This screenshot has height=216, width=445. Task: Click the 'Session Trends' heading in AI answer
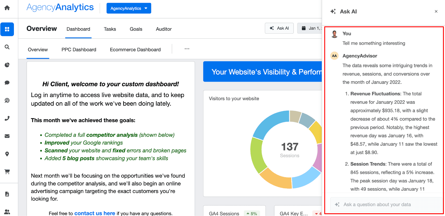368,164
